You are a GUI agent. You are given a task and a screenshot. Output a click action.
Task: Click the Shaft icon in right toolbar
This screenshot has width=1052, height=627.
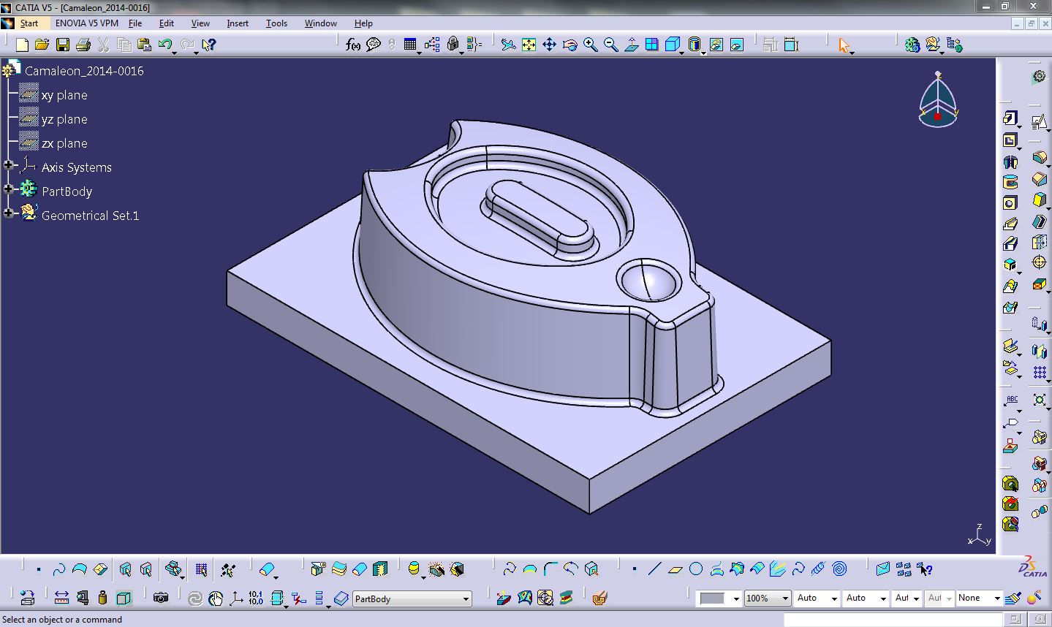coord(1010,161)
